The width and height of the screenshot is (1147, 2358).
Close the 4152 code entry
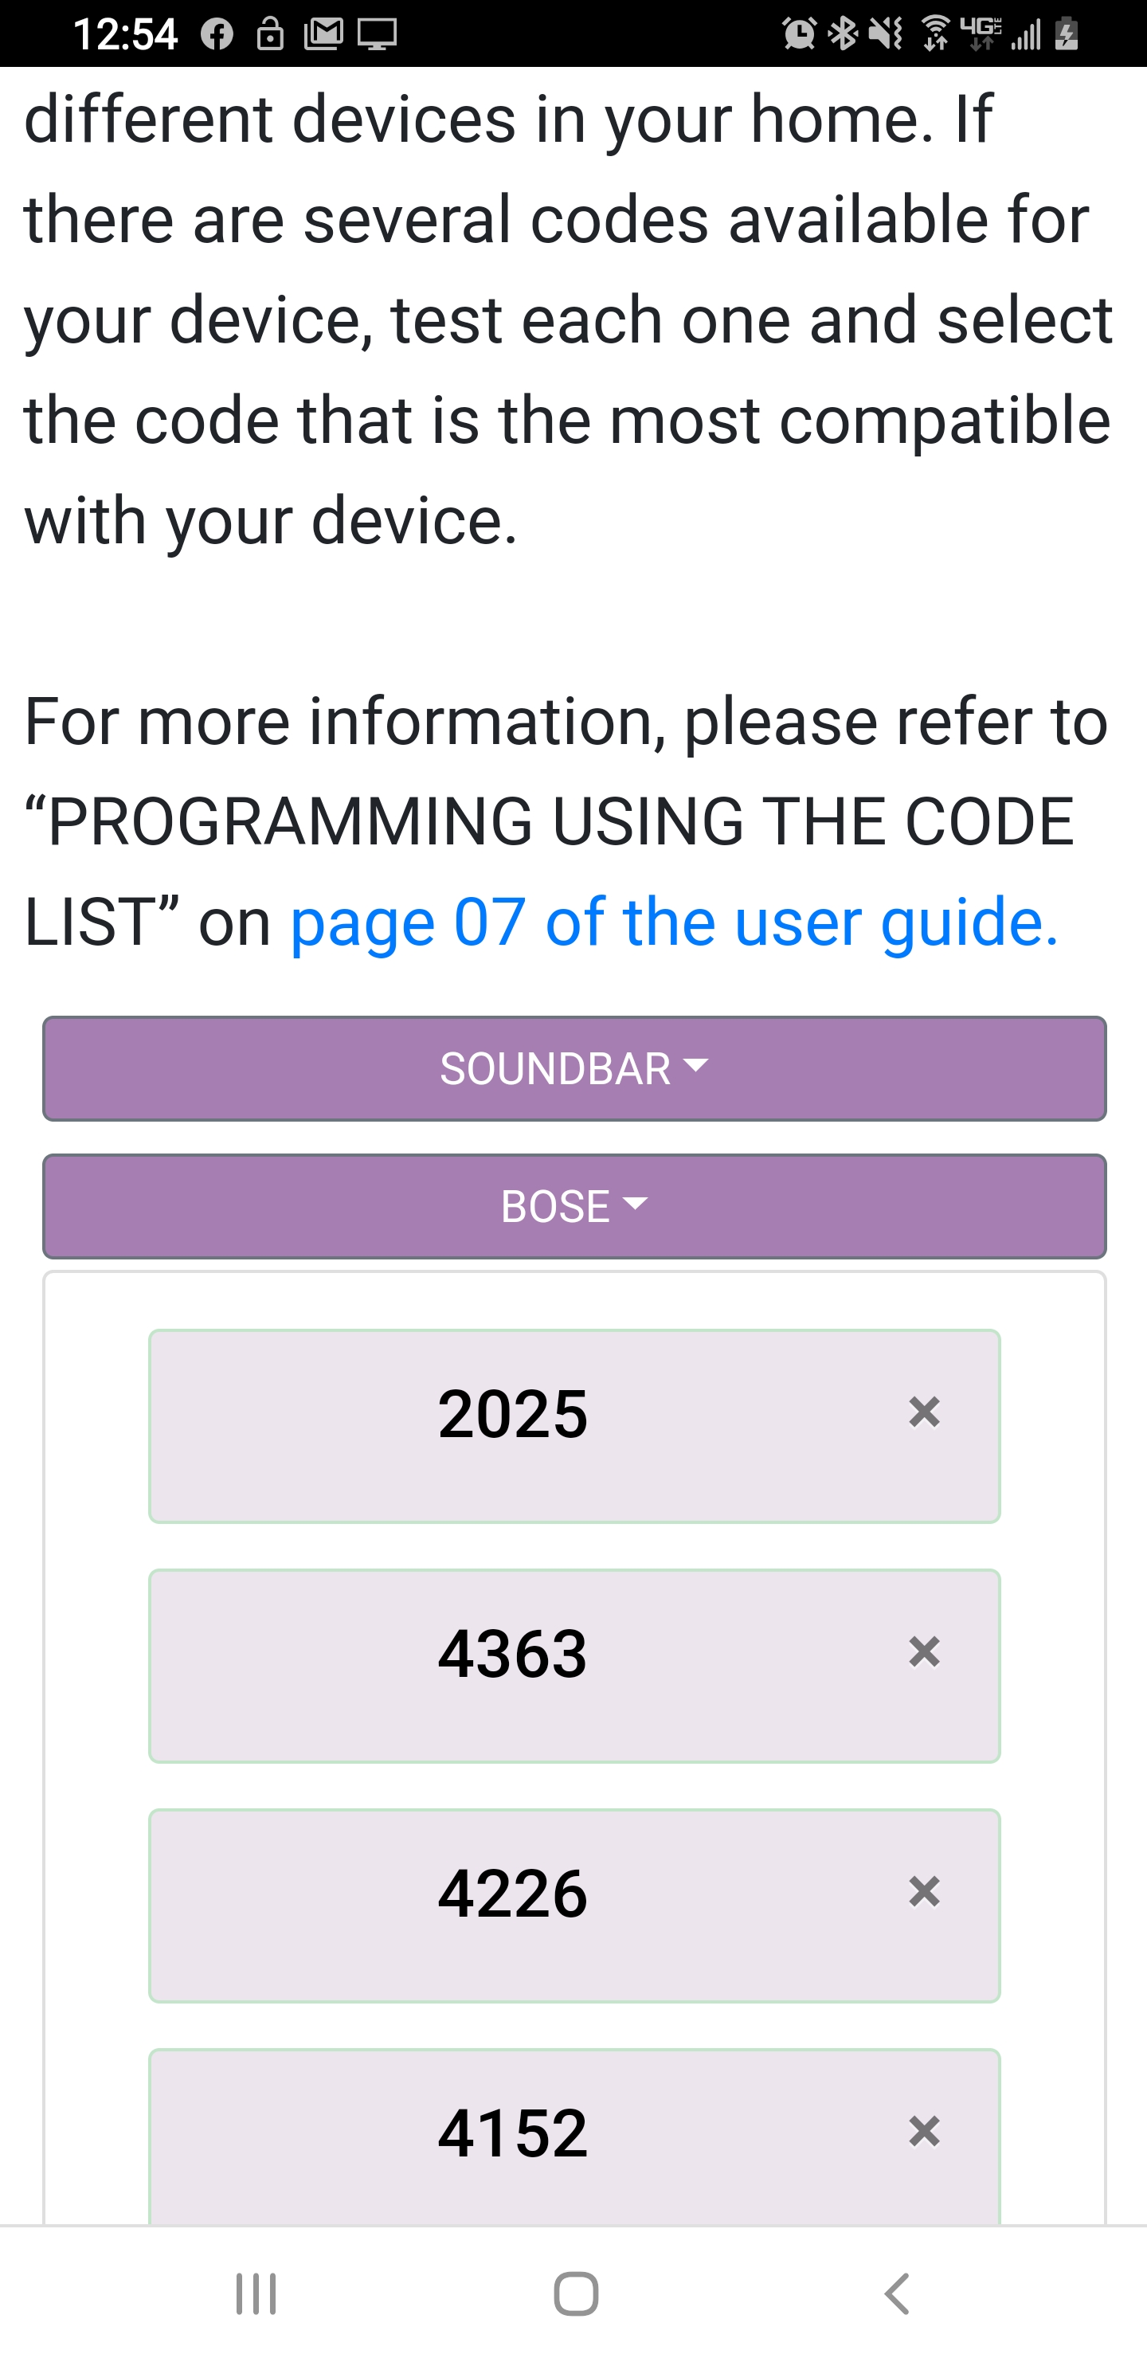pyautogui.click(x=924, y=2131)
